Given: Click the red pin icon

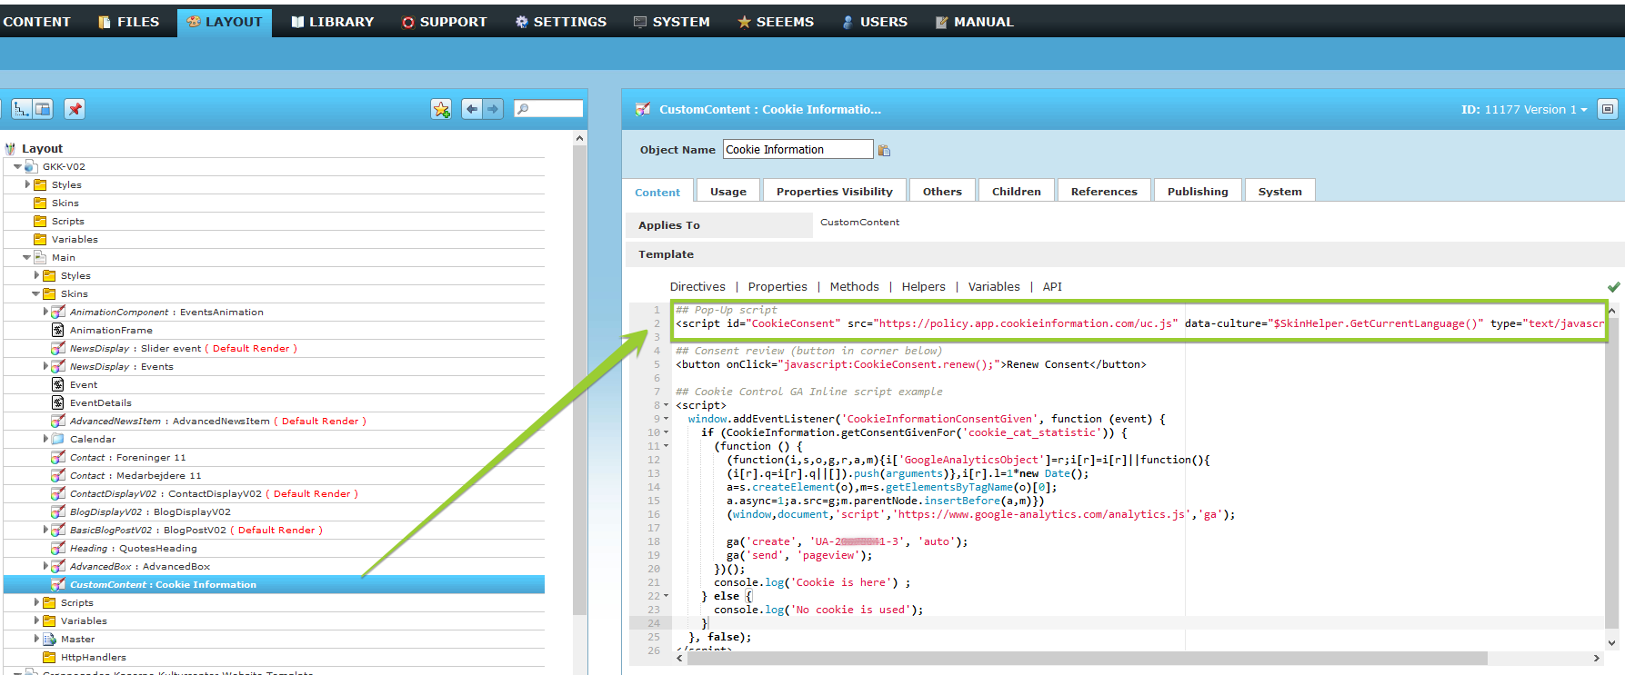Looking at the screenshot, I should (75, 109).
